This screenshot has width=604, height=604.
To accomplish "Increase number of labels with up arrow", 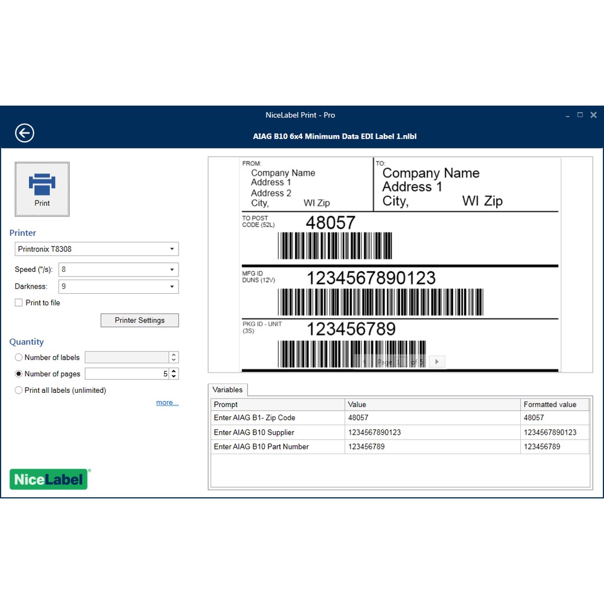I will (174, 354).
